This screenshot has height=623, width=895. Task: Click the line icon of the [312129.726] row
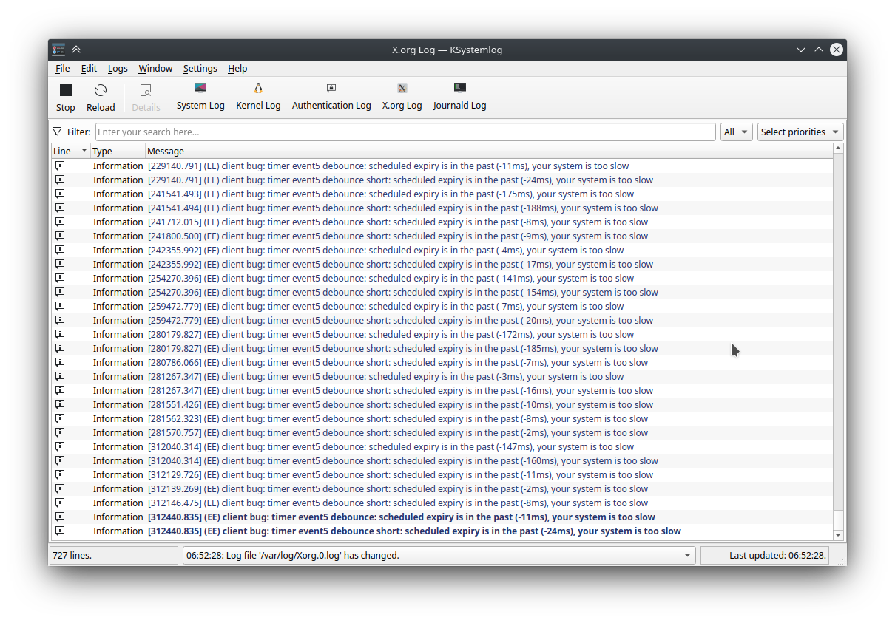pyautogui.click(x=60, y=474)
